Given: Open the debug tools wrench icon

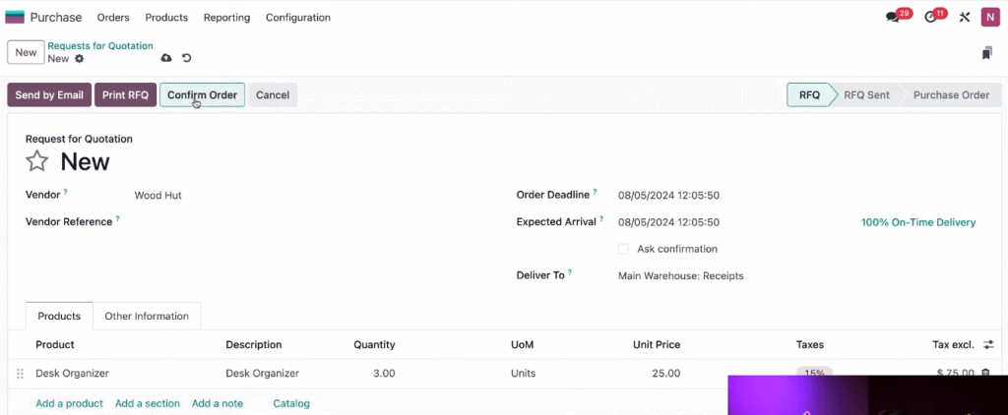Looking at the screenshot, I should 964,18.
